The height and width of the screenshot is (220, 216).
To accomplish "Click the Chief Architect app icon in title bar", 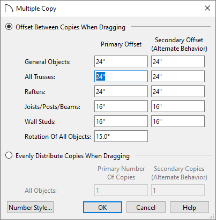I will (x=9, y=9).
